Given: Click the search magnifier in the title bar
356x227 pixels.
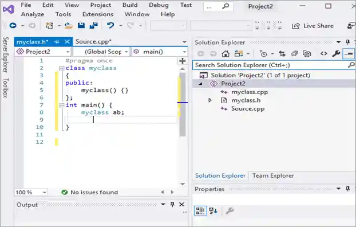Looking at the screenshot, I should point(226,6).
